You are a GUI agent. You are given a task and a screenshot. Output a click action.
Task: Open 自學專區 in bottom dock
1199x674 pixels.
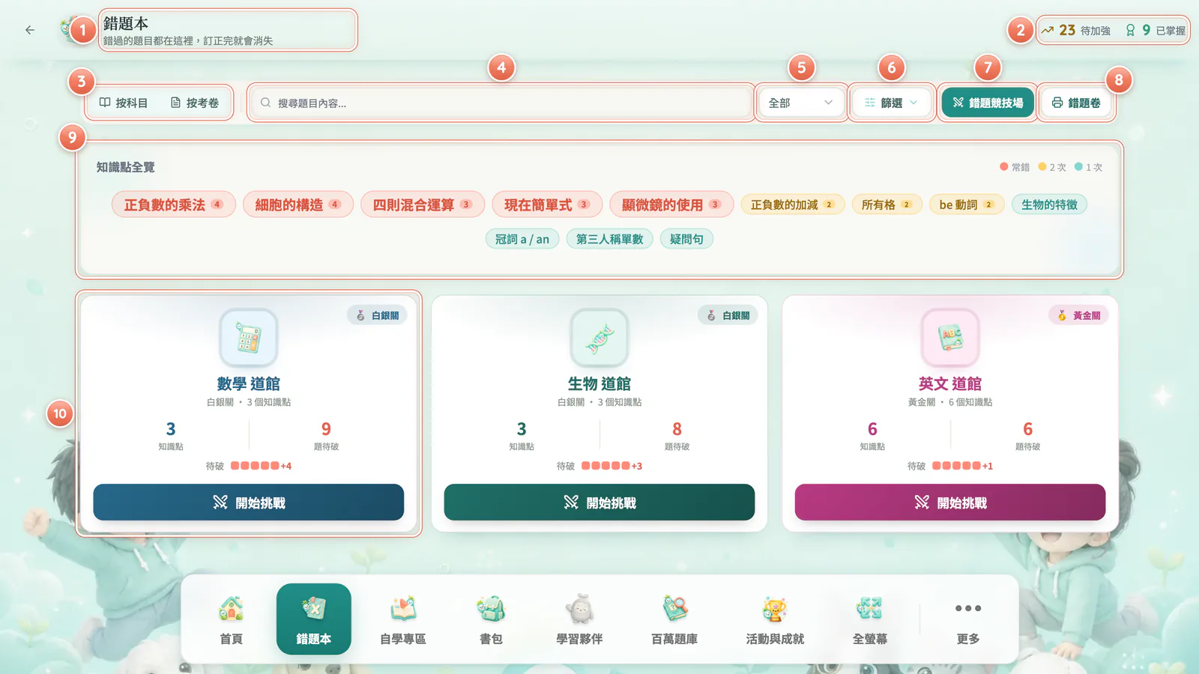click(402, 619)
